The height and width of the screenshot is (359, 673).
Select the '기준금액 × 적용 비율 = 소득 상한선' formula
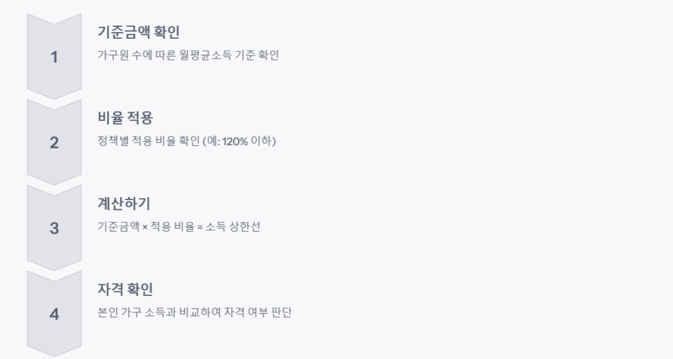click(x=179, y=227)
